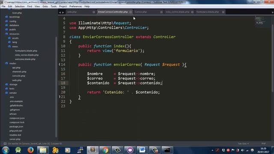Screen dimensions: 274x154
Task: Open console.php under routes
Action: pos(19,76)
